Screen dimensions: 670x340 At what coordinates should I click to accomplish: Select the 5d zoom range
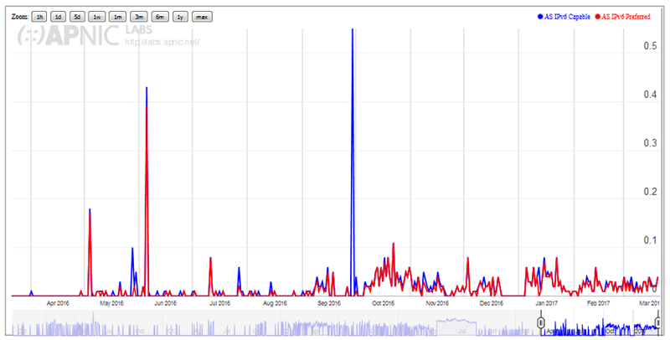[78, 17]
